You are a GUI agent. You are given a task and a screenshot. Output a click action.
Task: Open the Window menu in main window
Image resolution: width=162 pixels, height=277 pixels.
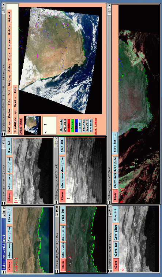[x=10, y=113]
